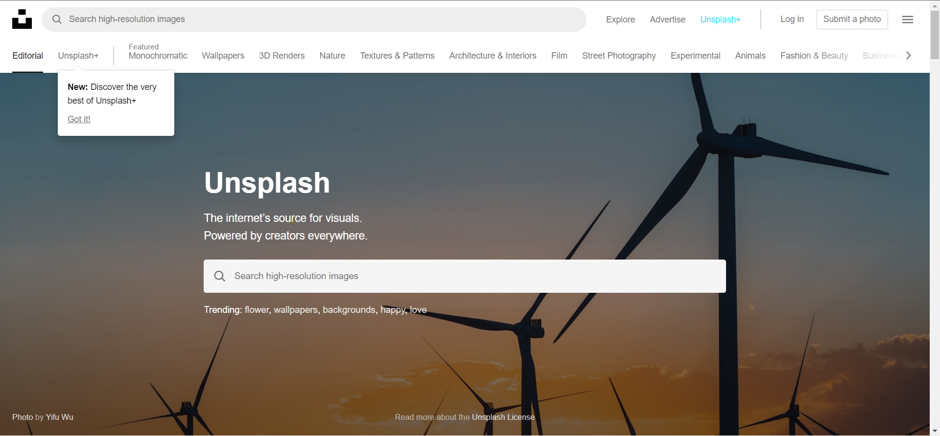Click trending term backgrounds
The width and height of the screenshot is (940, 436).
click(x=349, y=310)
